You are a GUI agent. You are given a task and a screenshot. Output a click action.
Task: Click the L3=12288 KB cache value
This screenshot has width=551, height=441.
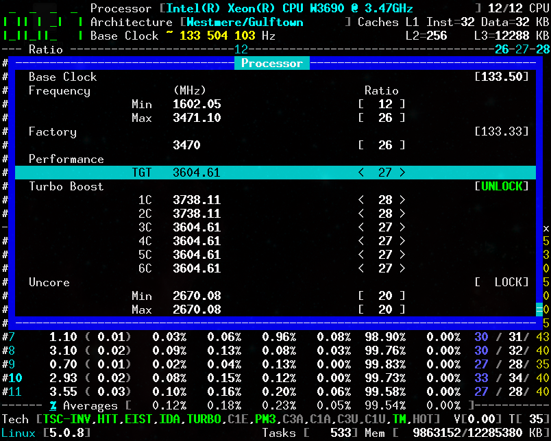(x=512, y=36)
